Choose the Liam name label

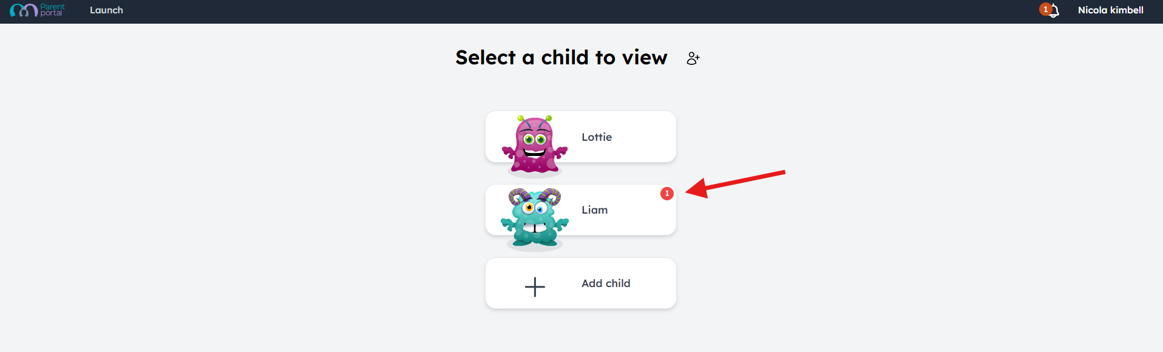[594, 210]
